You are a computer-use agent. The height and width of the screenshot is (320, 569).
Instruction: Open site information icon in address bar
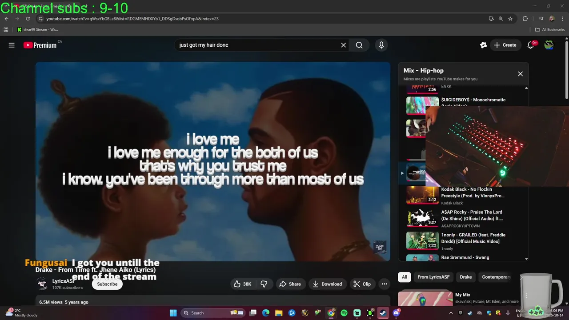[40, 19]
